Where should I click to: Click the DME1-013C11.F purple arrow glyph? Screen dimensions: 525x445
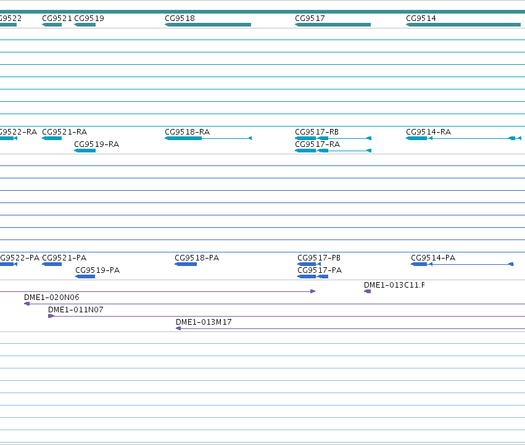367,291
